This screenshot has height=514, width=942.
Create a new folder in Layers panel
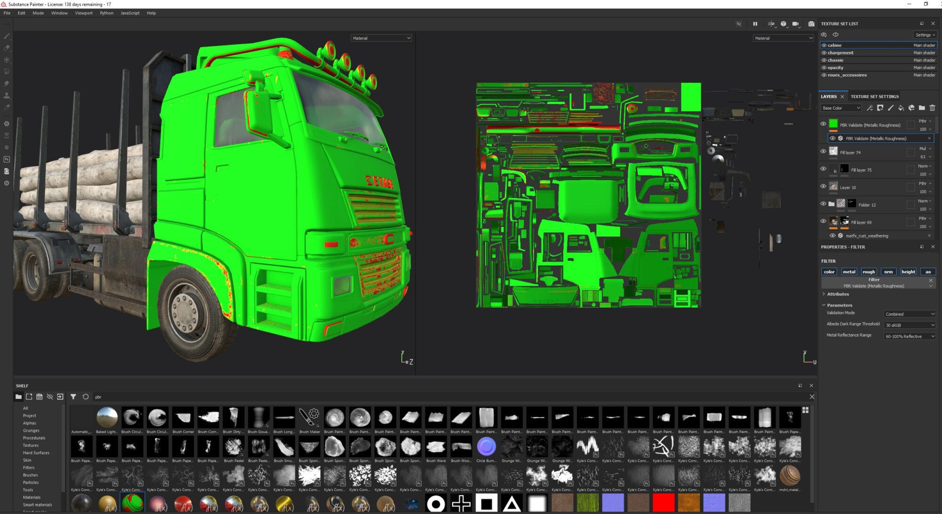922,108
